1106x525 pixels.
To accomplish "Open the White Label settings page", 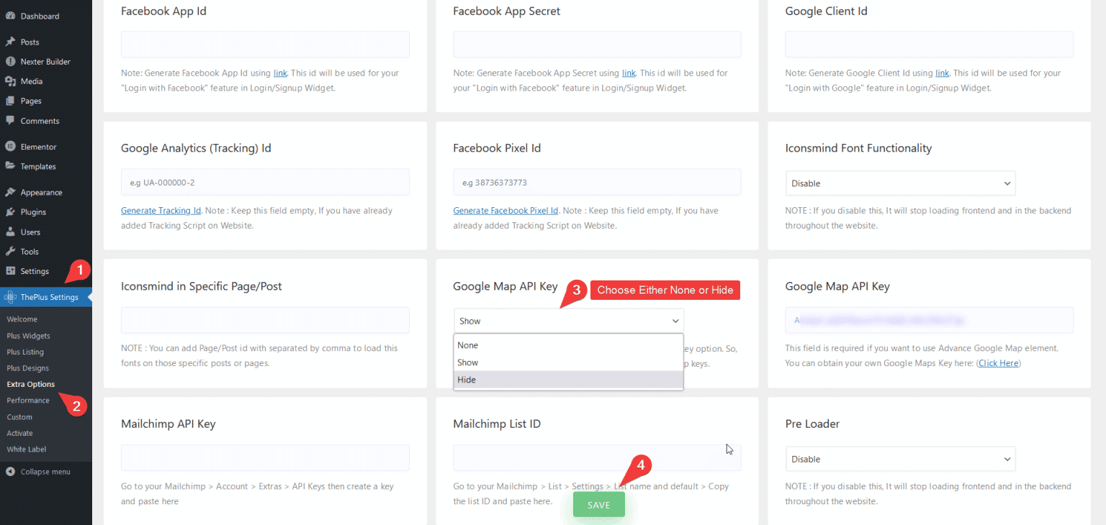I will click(27, 449).
